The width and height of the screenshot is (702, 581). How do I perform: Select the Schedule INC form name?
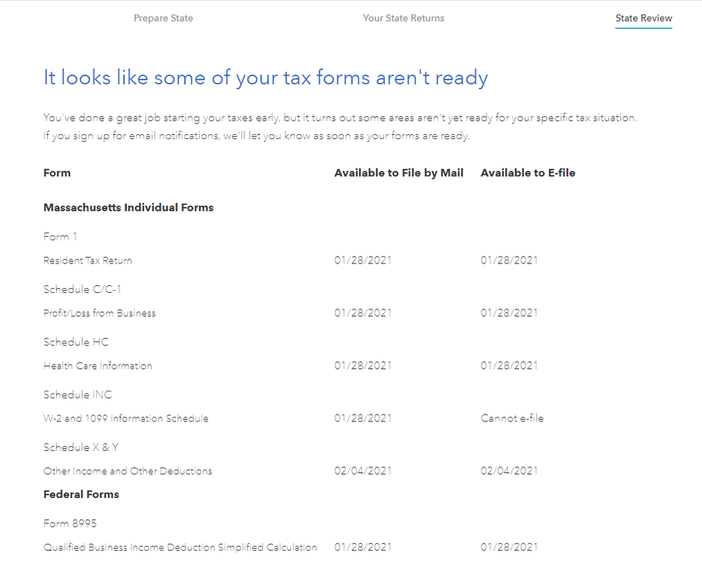pyautogui.click(x=77, y=395)
